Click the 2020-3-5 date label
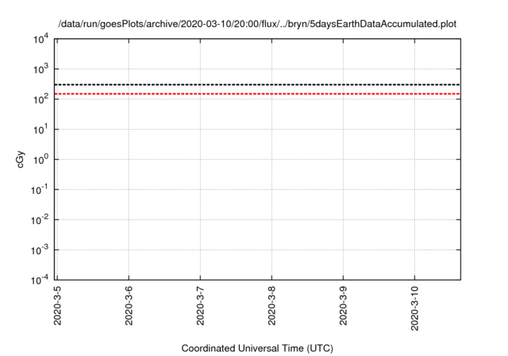508x356 pixels. 57,306
